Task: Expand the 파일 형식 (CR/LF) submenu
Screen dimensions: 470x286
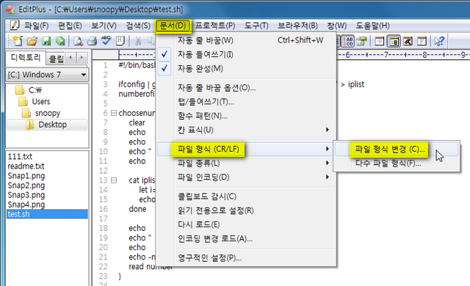Action: (x=245, y=149)
